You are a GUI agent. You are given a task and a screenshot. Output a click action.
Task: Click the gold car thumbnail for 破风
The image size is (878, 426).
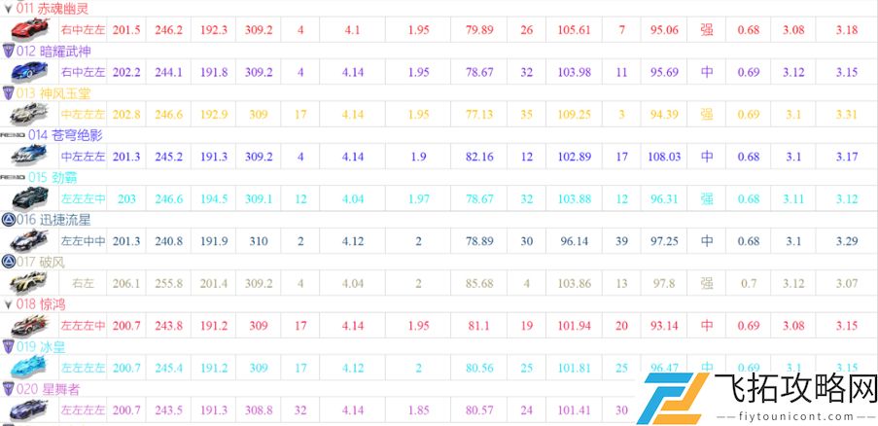pos(29,283)
